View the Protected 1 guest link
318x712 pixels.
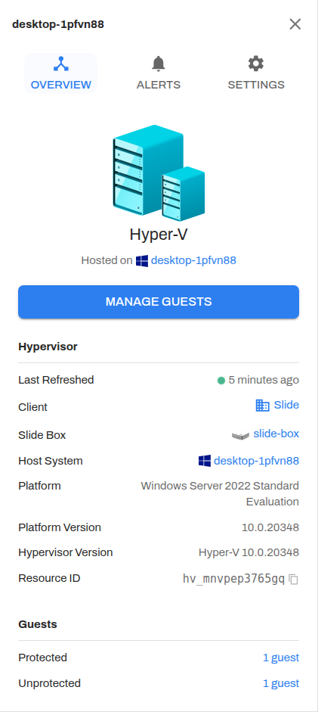[x=281, y=658]
